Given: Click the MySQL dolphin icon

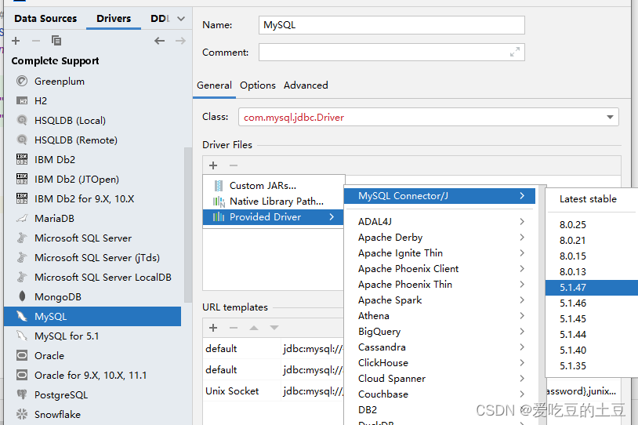Looking at the screenshot, I should pyautogui.click(x=22, y=316).
